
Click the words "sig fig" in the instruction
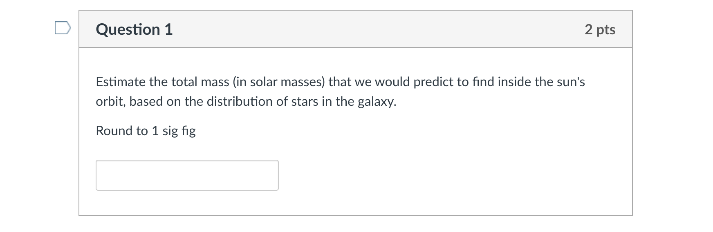pos(179,131)
